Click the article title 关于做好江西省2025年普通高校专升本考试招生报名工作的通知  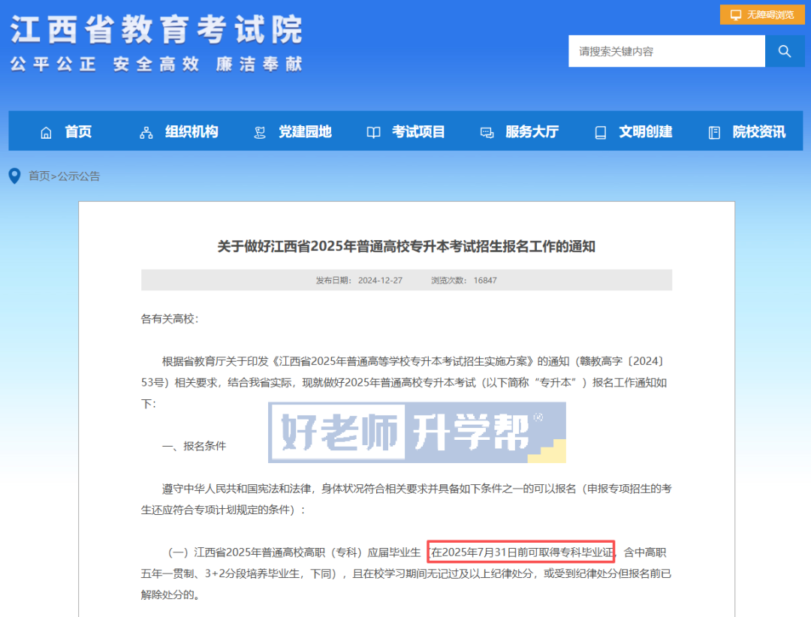(x=406, y=246)
